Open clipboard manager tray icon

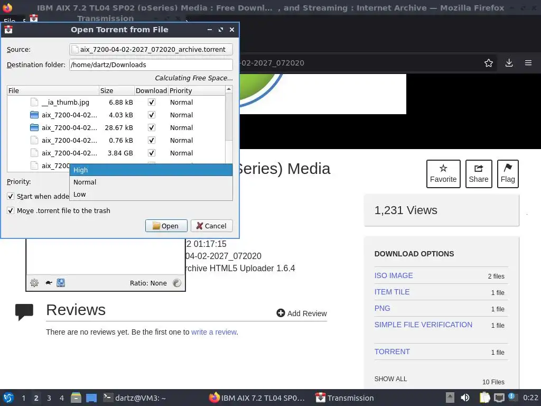[x=485, y=398]
